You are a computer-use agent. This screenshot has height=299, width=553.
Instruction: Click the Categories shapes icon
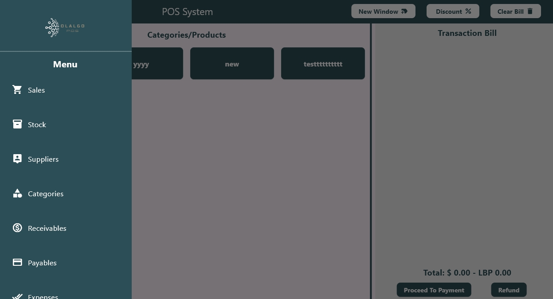click(x=17, y=194)
